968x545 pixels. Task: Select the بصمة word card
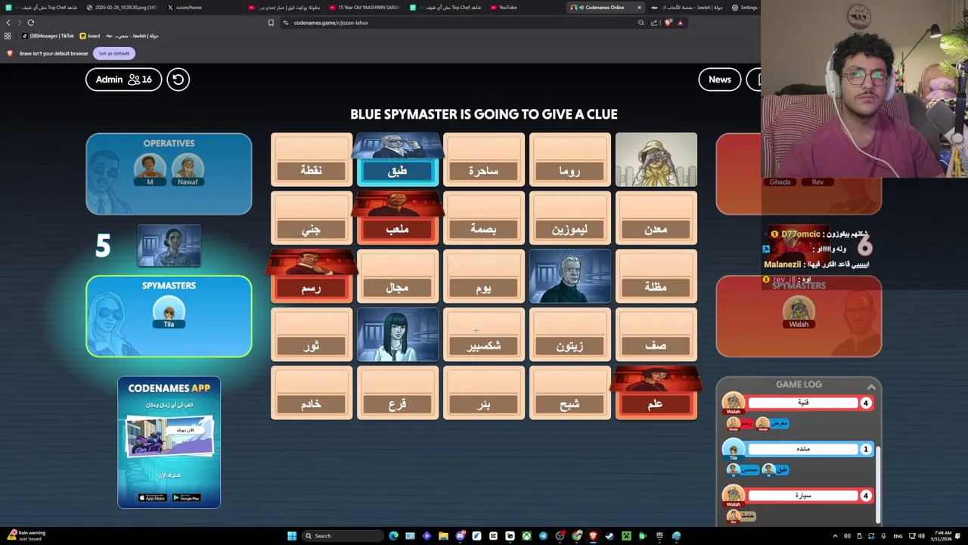[484, 218]
